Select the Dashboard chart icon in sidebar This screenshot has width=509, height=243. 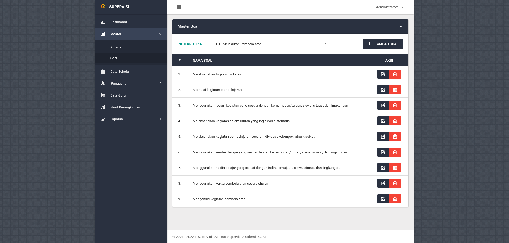click(x=103, y=22)
